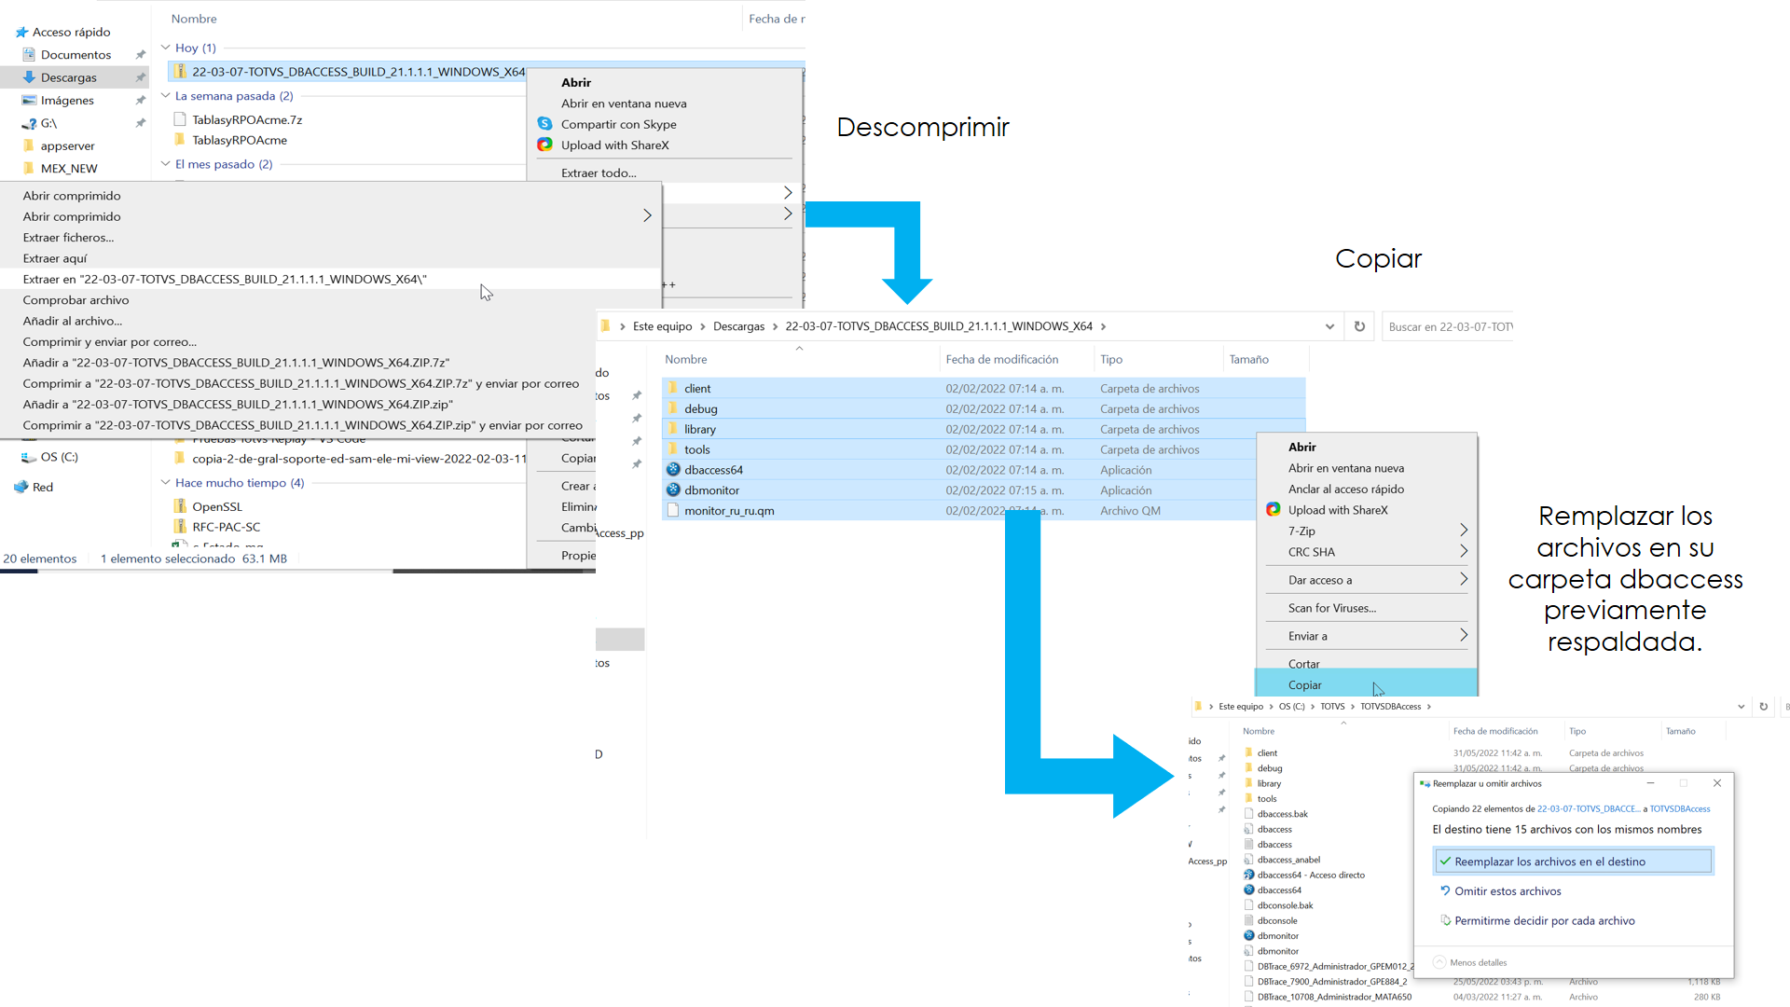Expand the 7-Zip submenu
This screenshot has height=1007, width=1790.
click(x=1463, y=530)
